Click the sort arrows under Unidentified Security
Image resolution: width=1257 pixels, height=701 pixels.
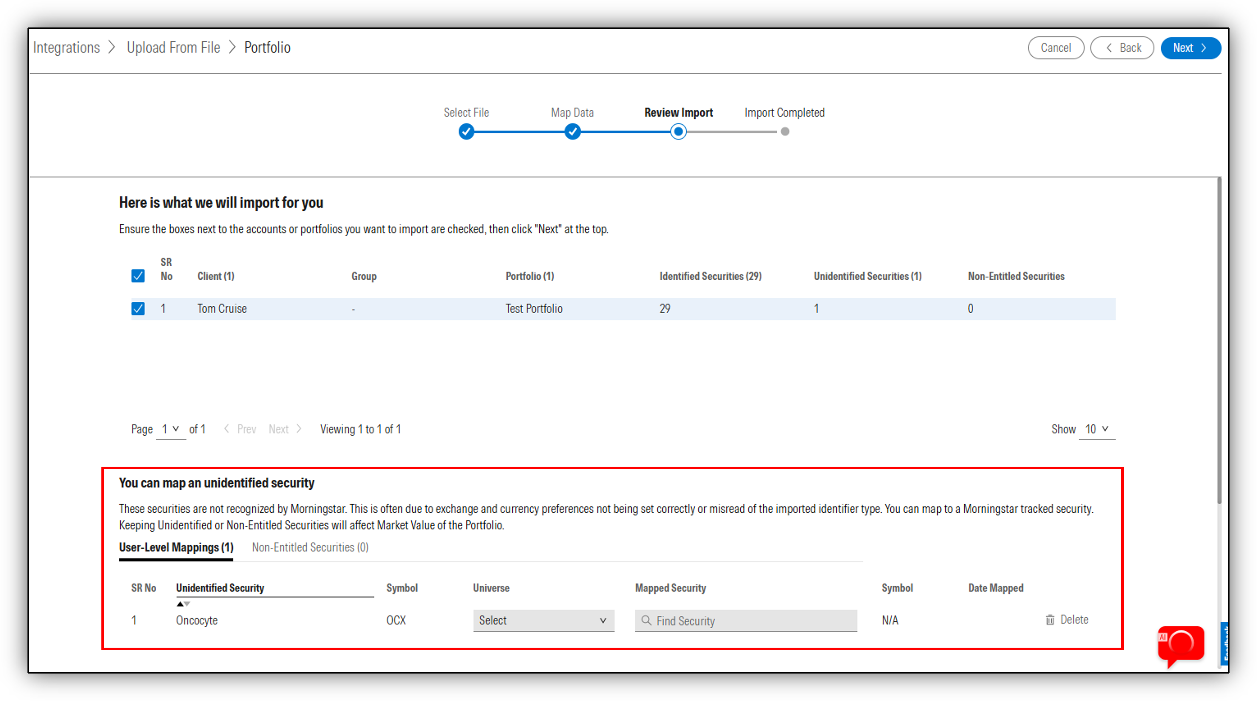183,604
